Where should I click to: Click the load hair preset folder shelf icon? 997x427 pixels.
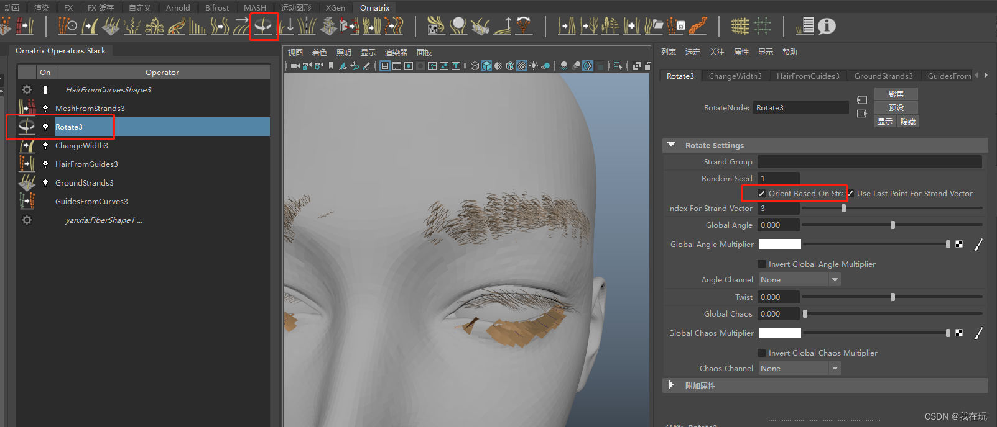point(653,26)
